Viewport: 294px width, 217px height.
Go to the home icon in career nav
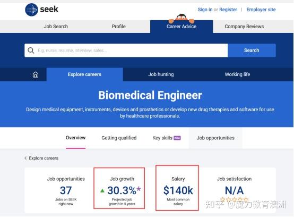(x=36, y=74)
